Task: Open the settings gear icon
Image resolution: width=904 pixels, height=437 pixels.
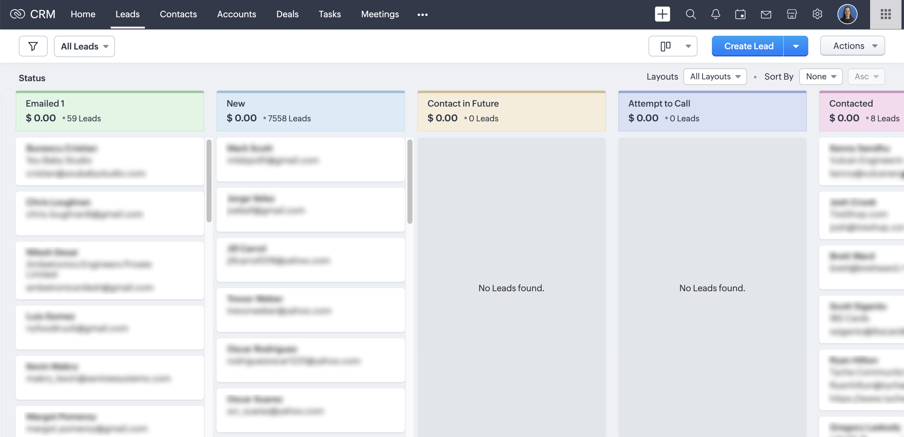Action: [817, 14]
